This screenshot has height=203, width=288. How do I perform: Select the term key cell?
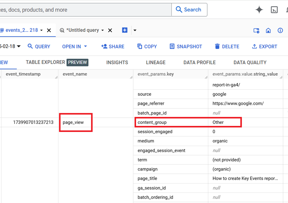coord(171,160)
